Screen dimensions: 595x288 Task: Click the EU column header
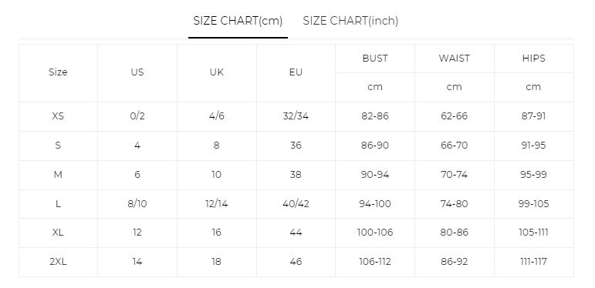click(x=296, y=72)
